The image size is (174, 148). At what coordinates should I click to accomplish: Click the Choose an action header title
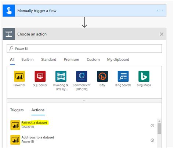32,34
